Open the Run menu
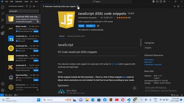Screen dimensions: 184x103 [x=36, y=1]
